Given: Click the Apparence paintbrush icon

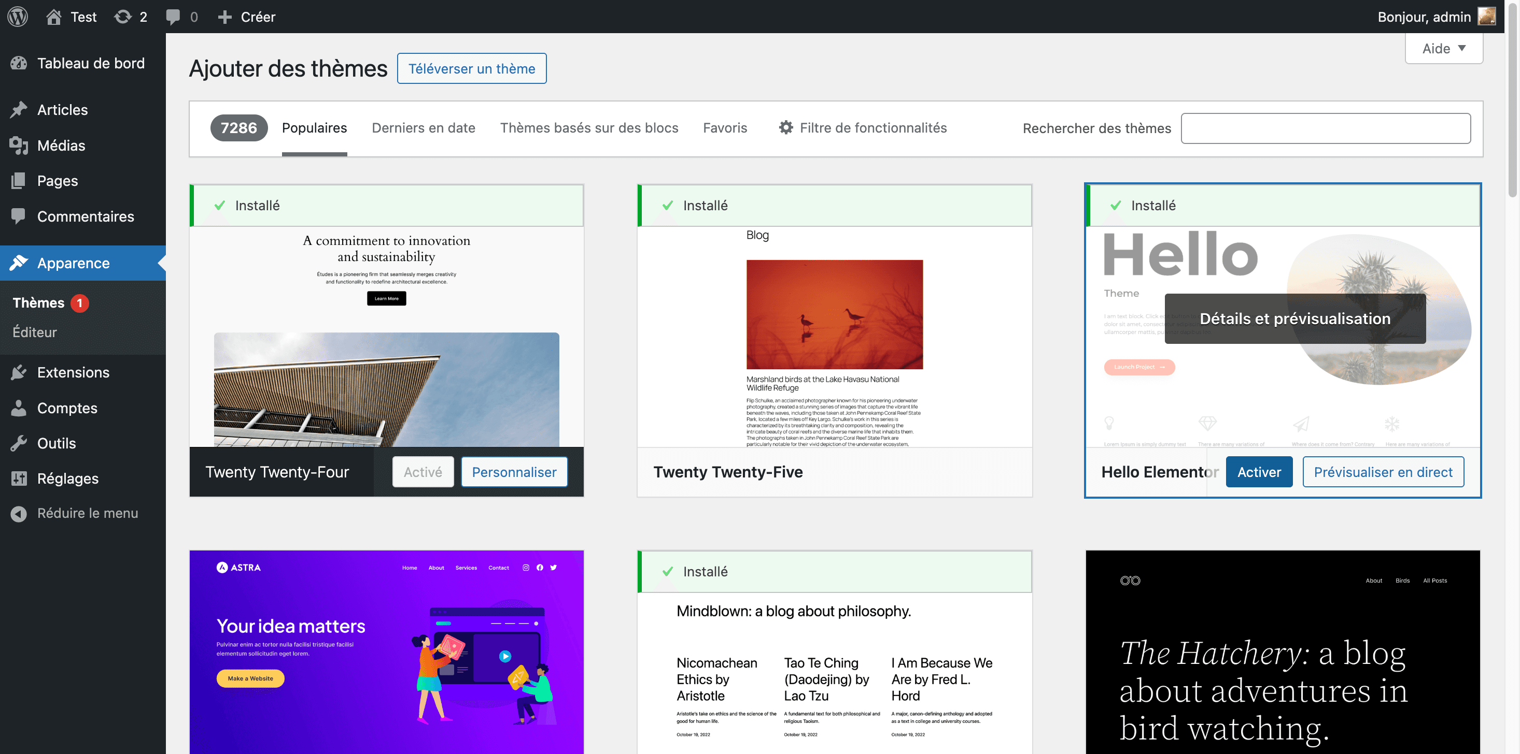Looking at the screenshot, I should tap(19, 263).
